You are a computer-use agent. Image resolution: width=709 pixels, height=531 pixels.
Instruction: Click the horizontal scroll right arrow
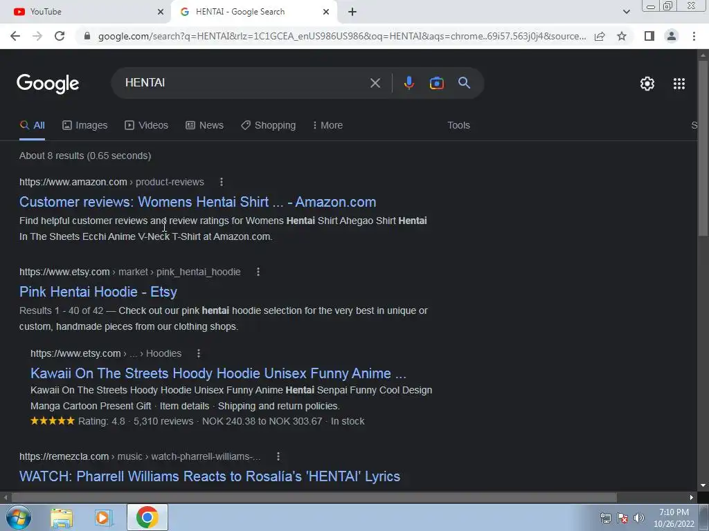tap(692, 498)
